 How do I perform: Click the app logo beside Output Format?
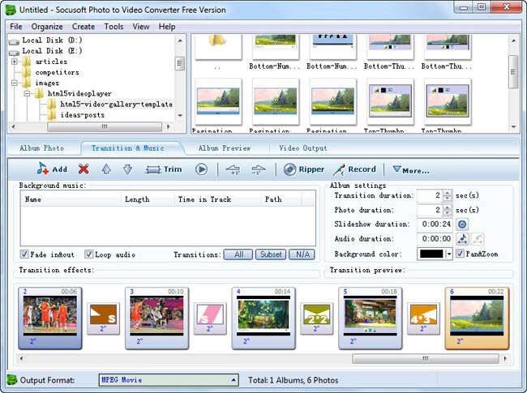(x=12, y=380)
